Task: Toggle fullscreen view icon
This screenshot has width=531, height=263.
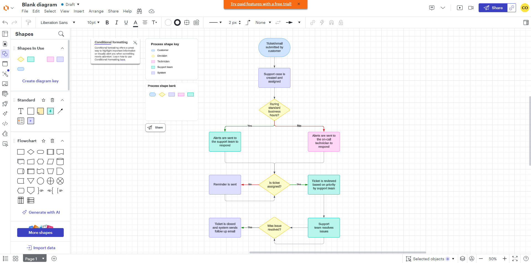Action: pos(515,259)
